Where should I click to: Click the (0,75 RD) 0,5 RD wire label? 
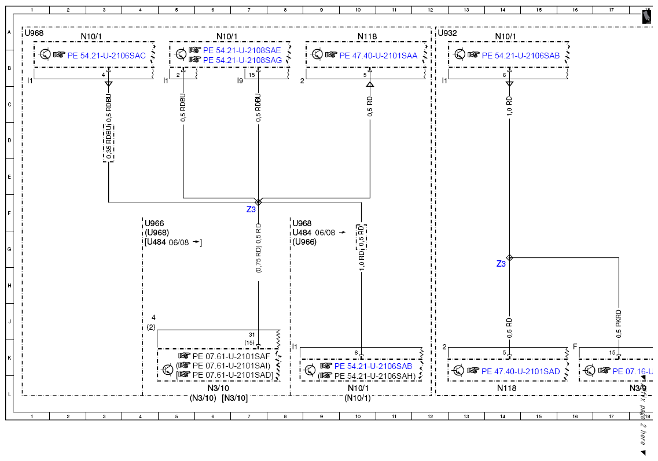coord(258,248)
